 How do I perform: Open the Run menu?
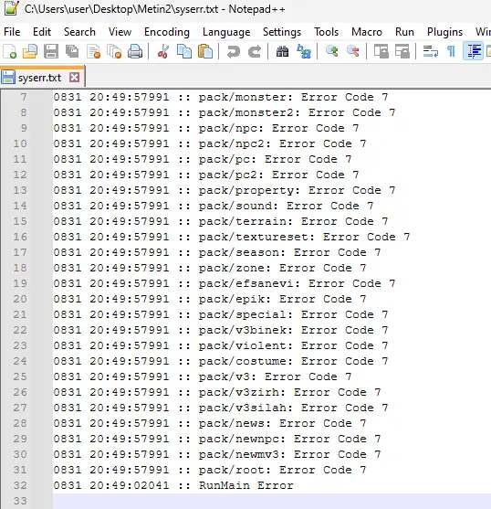click(404, 32)
